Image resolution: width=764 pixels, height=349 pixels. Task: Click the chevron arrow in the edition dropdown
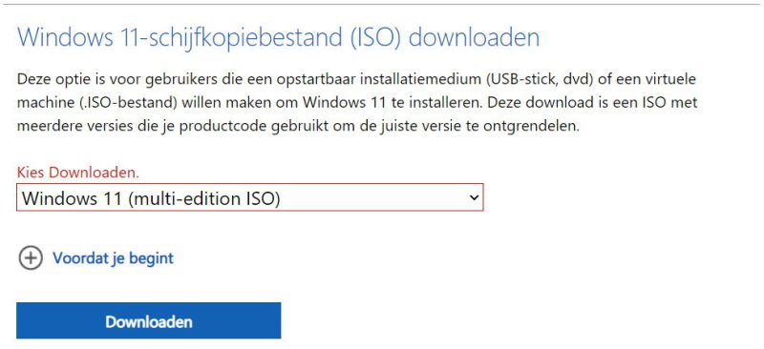tap(472, 197)
